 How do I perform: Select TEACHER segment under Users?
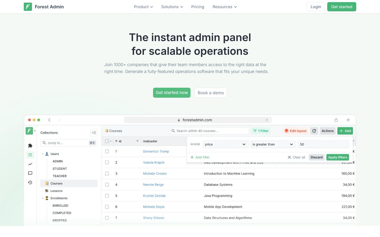pyautogui.click(x=60, y=176)
